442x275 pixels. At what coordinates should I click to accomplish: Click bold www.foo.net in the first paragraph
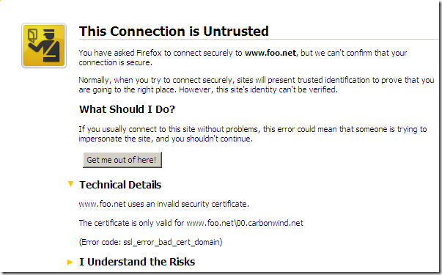coord(270,53)
